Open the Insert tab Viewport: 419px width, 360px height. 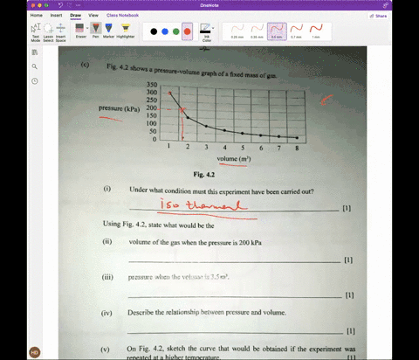pyautogui.click(x=56, y=15)
